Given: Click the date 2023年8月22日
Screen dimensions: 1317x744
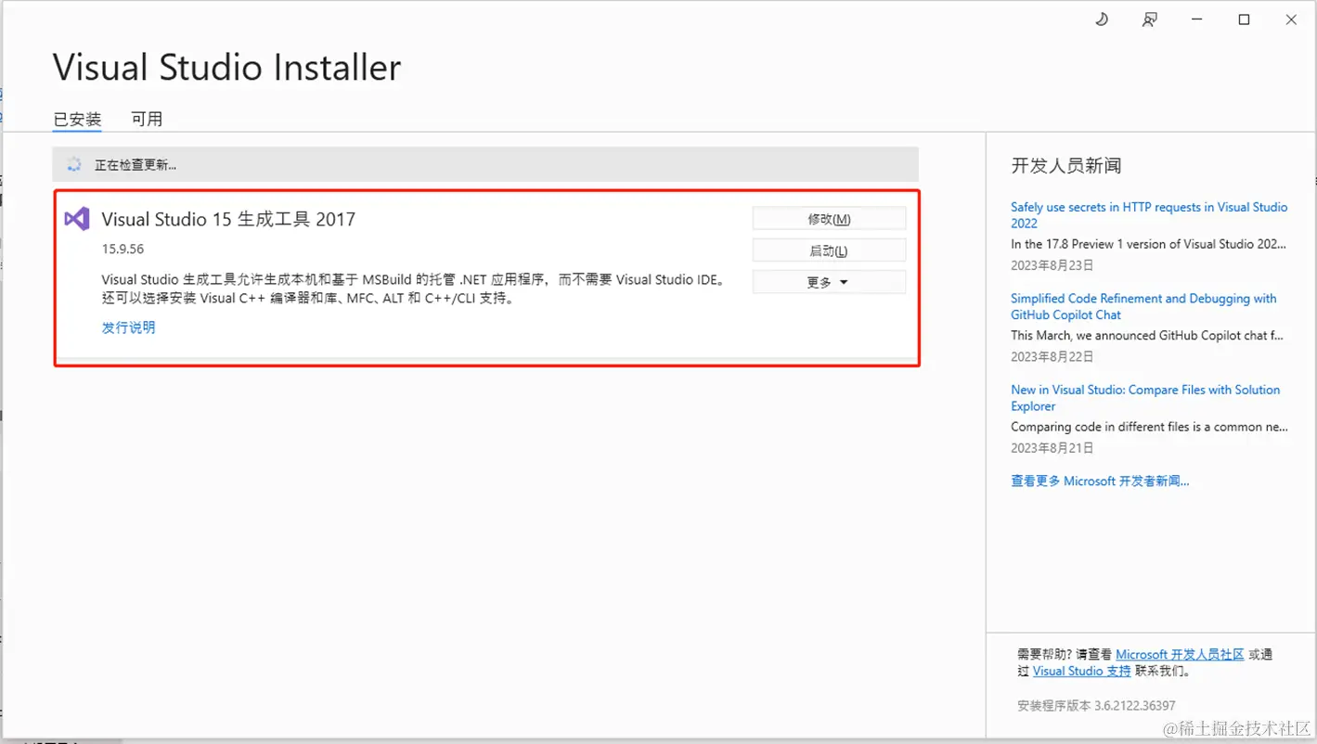Looking at the screenshot, I should click(x=1052, y=356).
